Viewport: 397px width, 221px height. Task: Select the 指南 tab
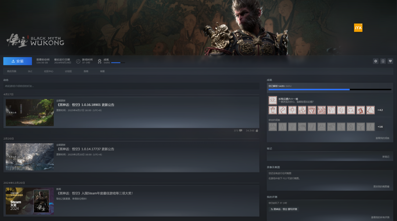86,71
